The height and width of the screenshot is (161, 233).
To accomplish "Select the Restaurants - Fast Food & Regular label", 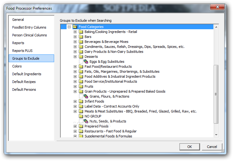I will point(110,131).
